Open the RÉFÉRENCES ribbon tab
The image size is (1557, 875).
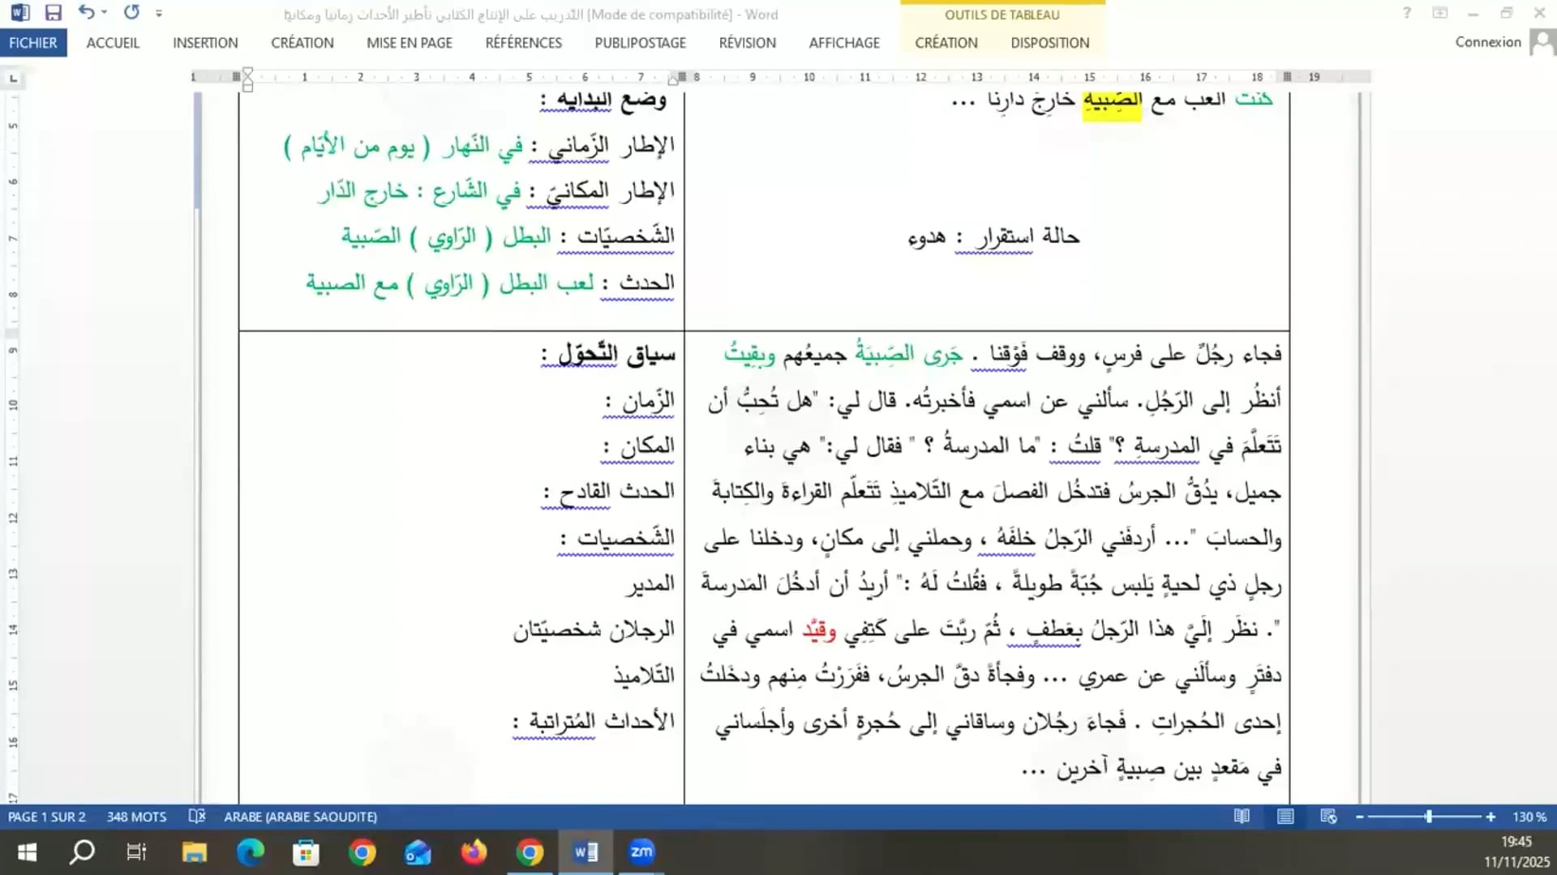523,43
